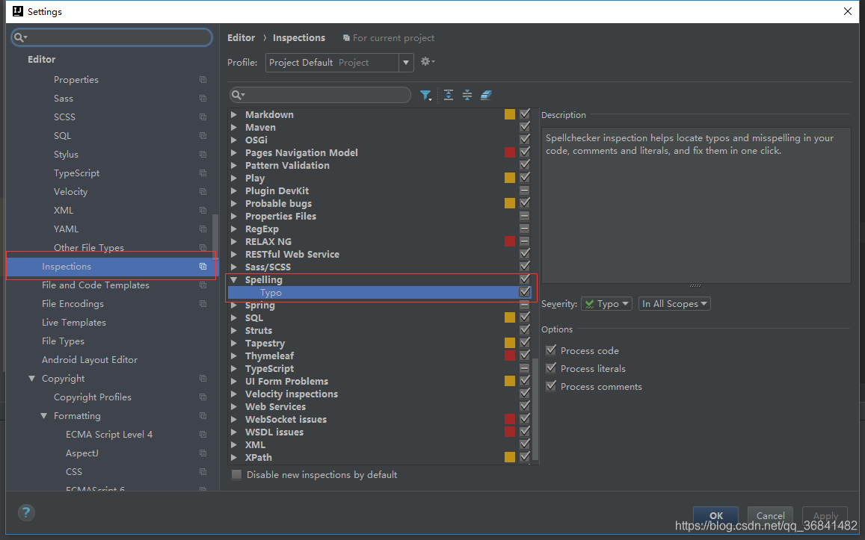Toggle the Plugin DevKit inspections checkbox

525,190
